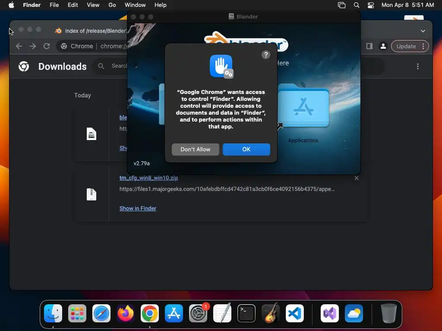Open Safari from the Dock
The width and height of the screenshot is (442, 331).
[101, 313]
